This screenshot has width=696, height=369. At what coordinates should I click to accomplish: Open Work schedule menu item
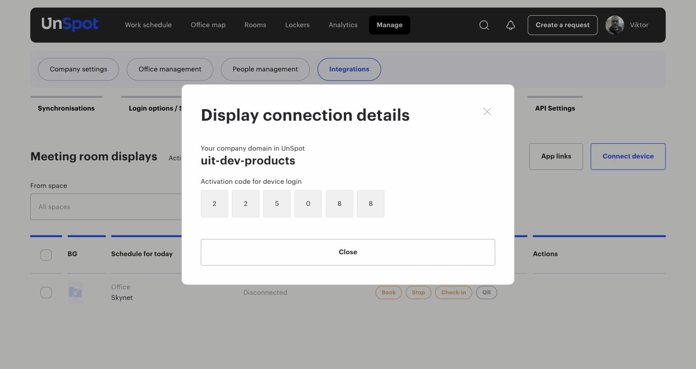click(x=148, y=25)
